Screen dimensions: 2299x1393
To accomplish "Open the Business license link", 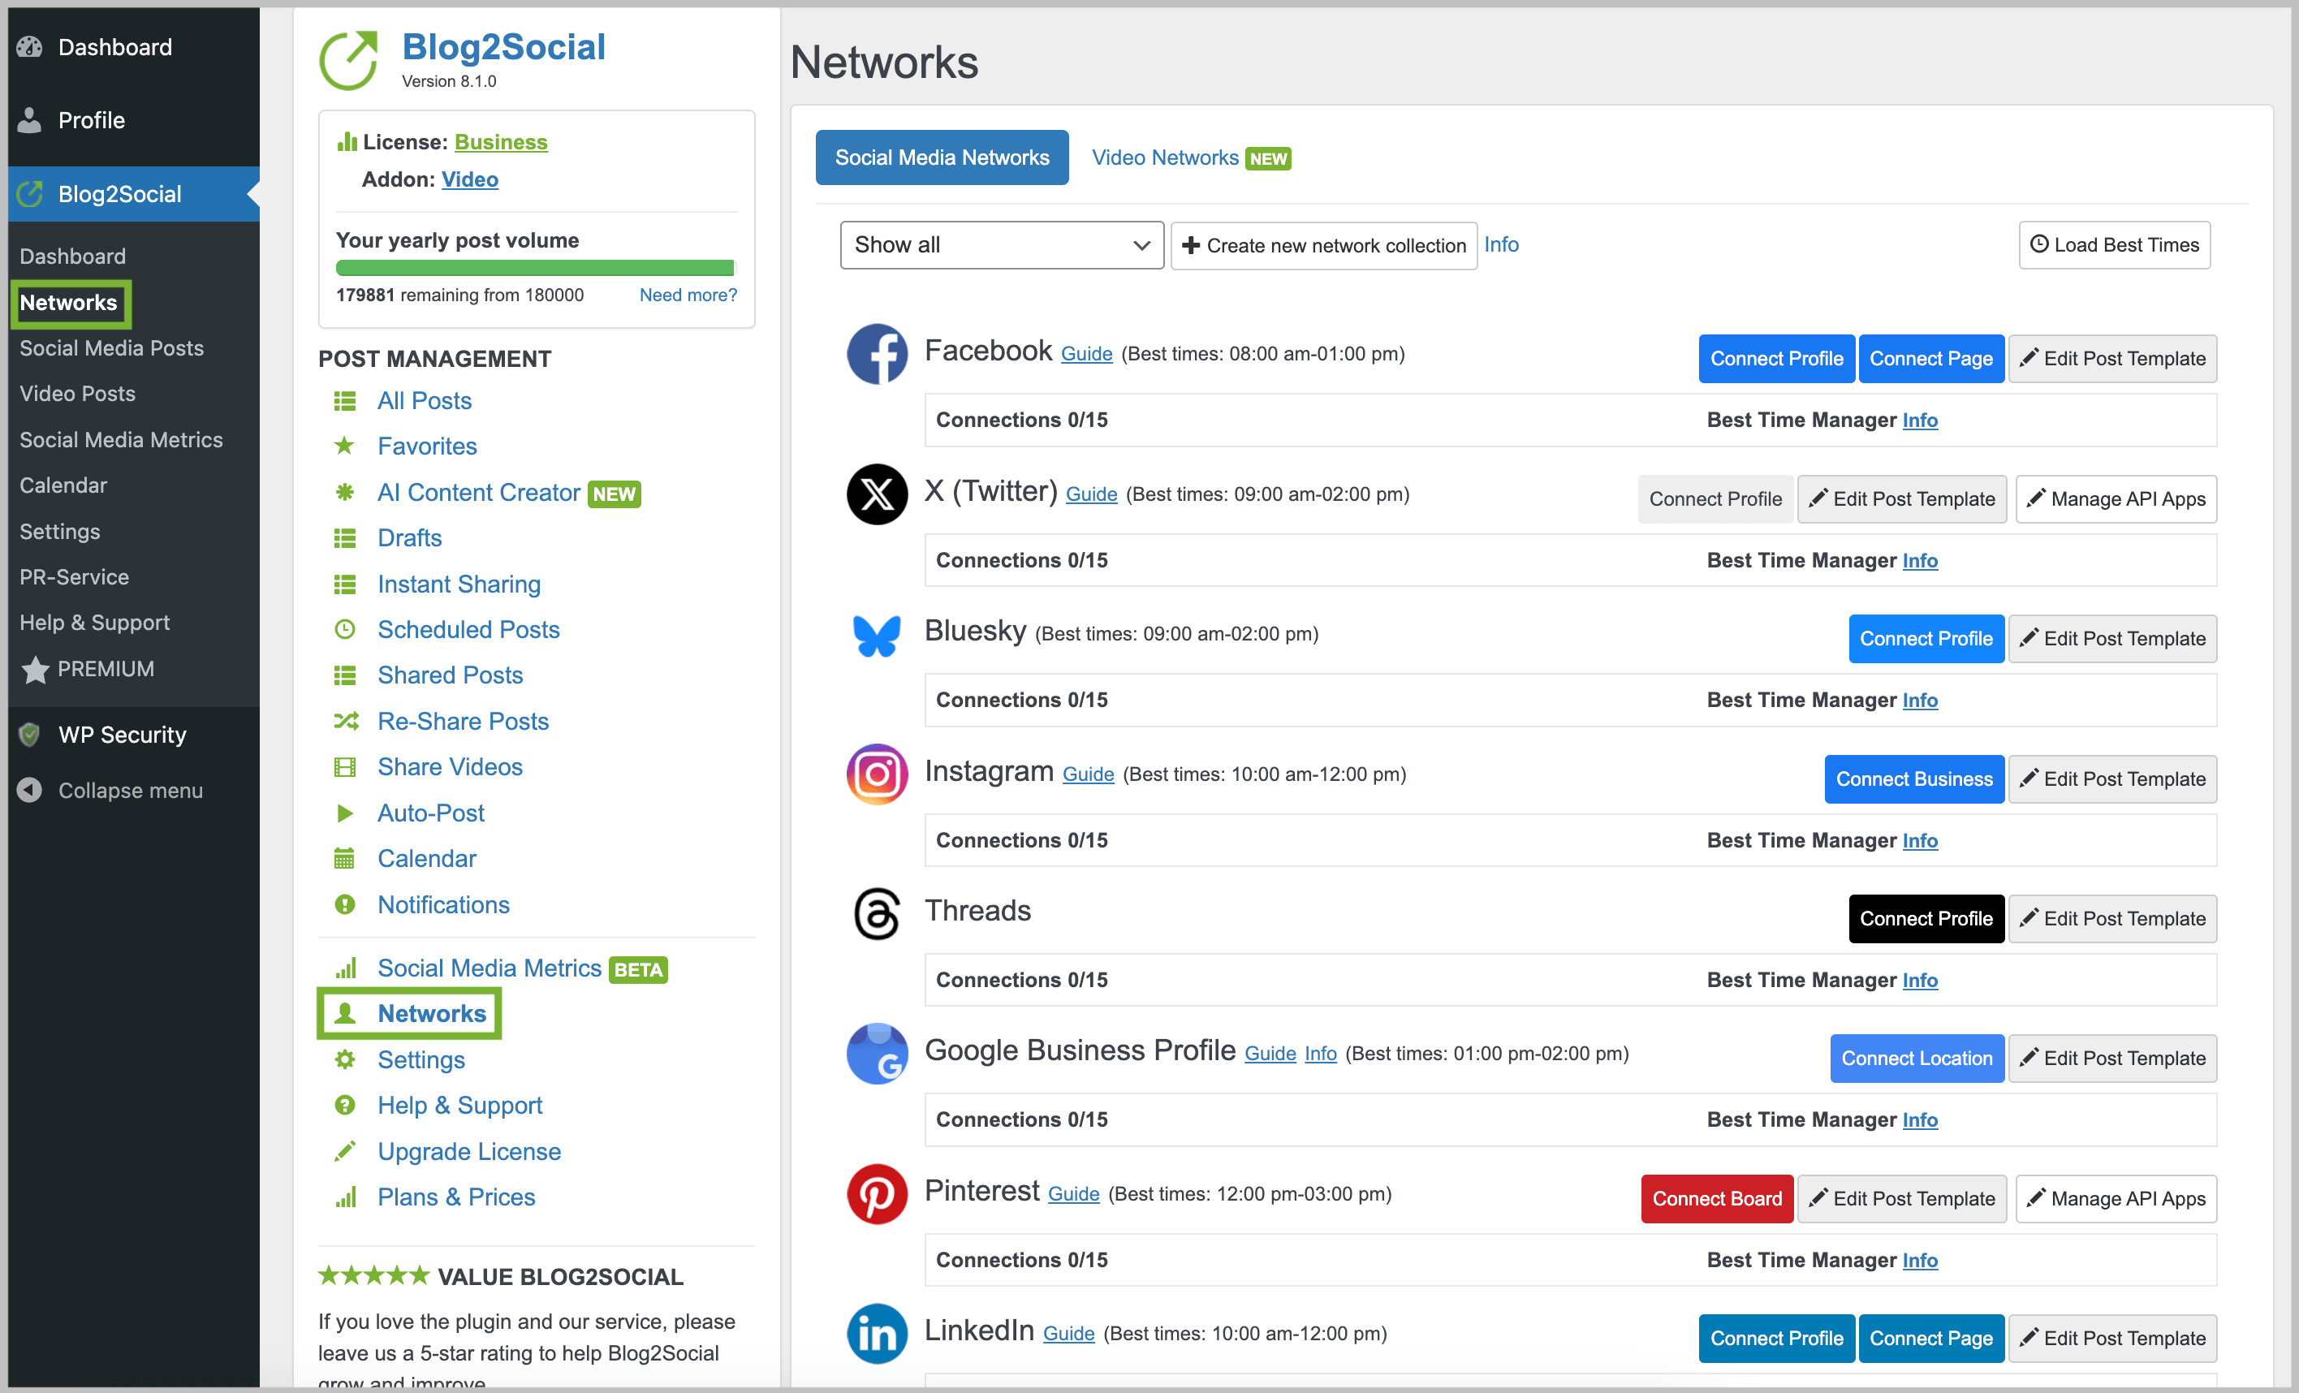I will (x=500, y=142).
